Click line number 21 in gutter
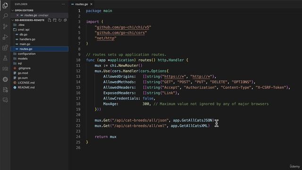Image resolution: width=302 pixels, height=170 pixels. [78, 120]
